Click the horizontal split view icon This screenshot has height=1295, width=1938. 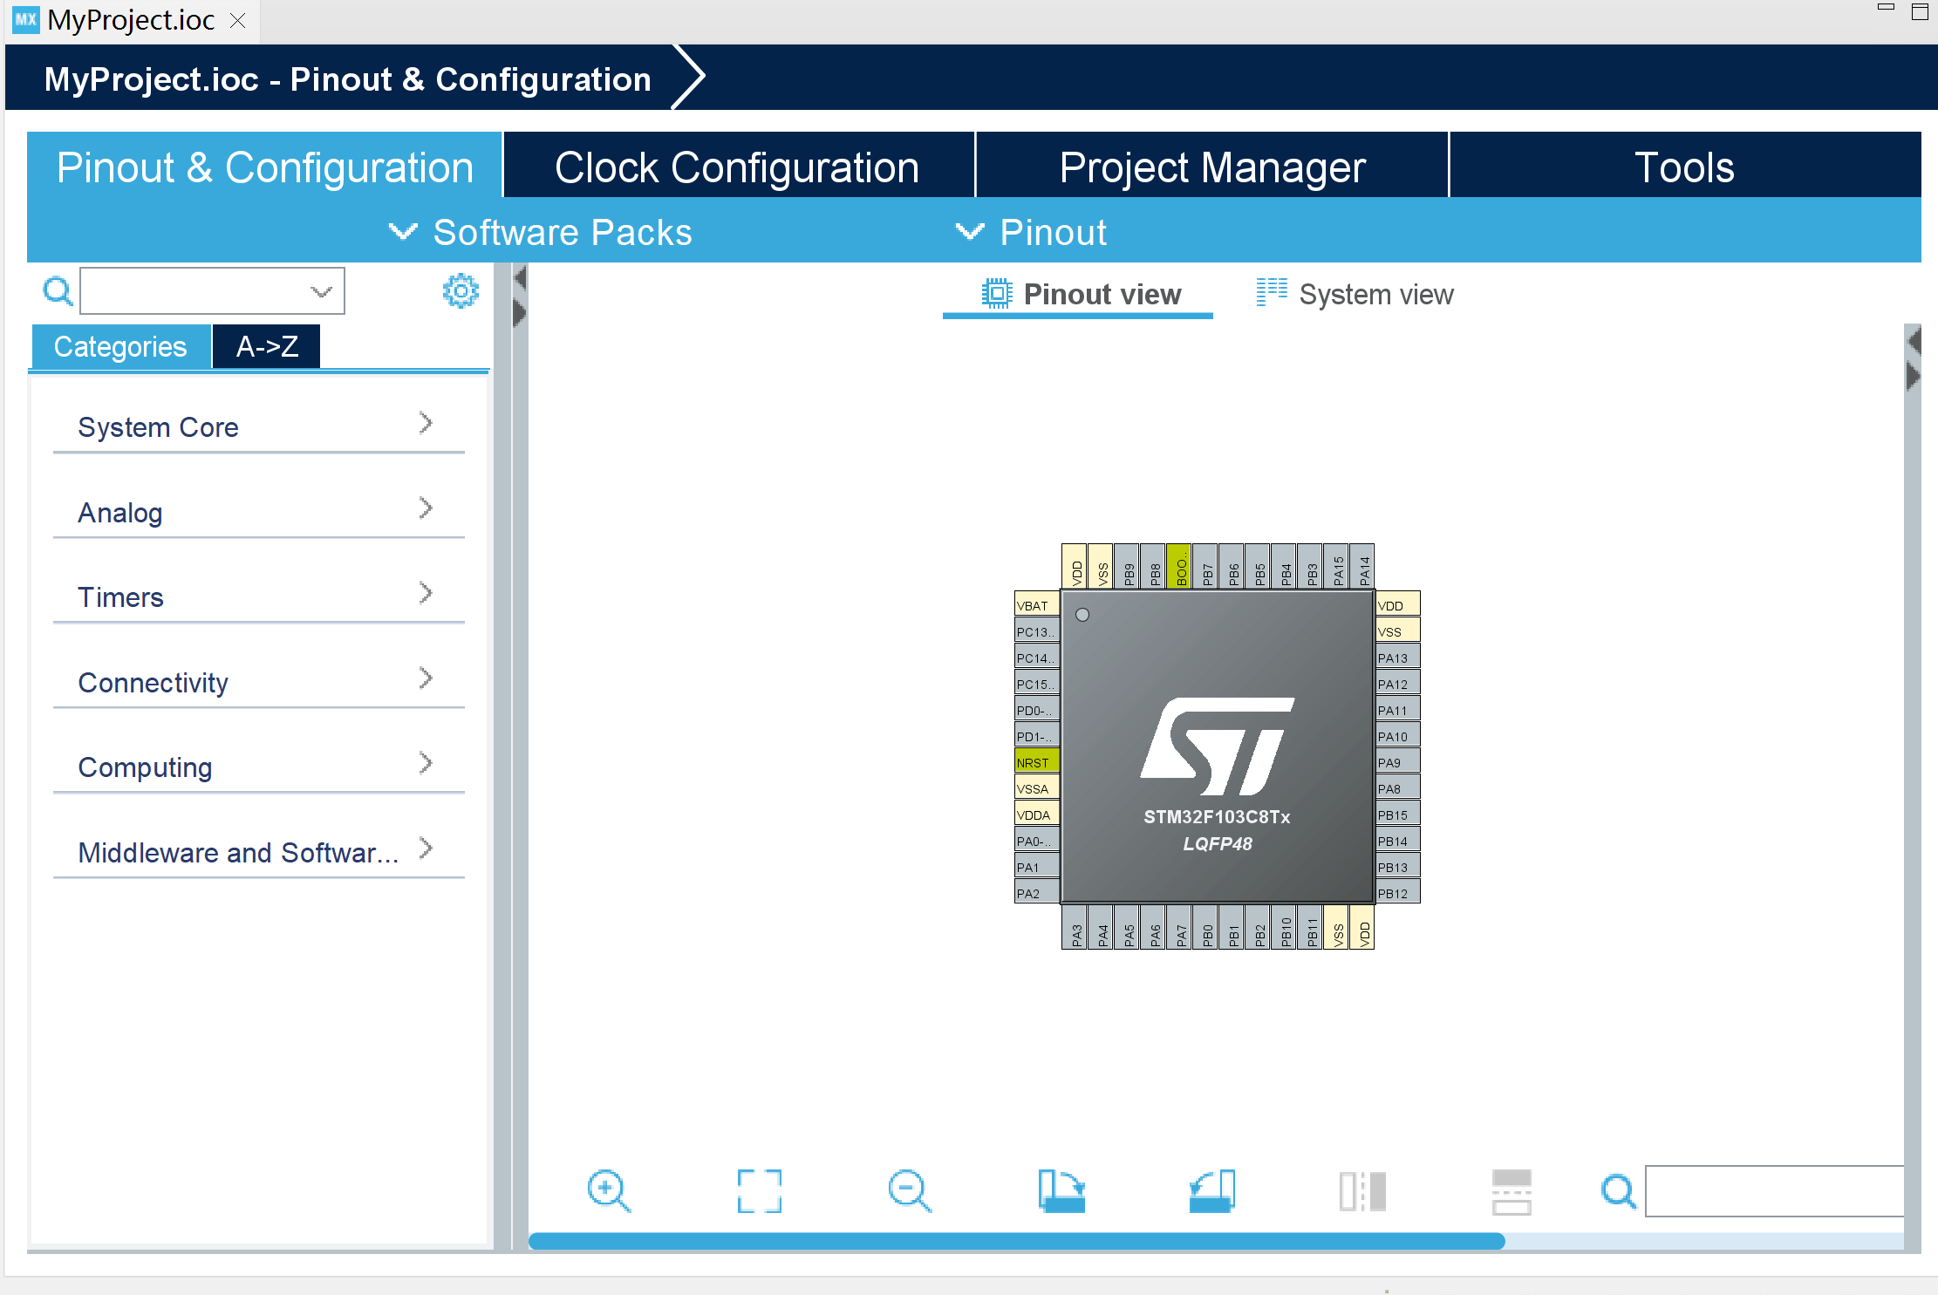(x=1512, y=1191)
